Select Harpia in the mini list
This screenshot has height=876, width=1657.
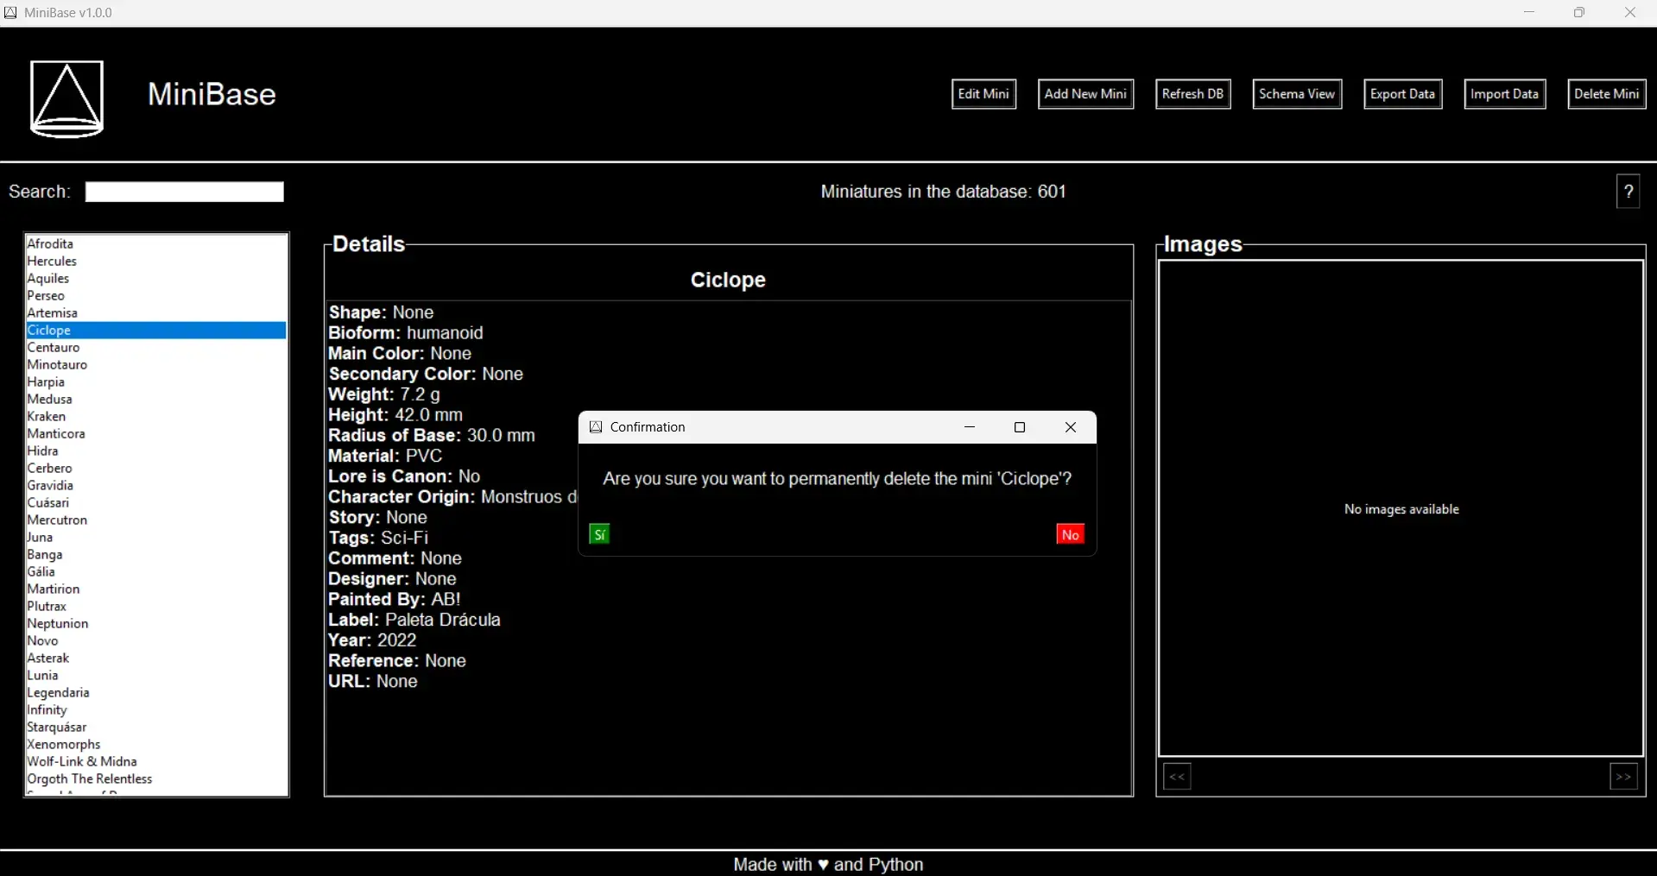tap(156, 382)
